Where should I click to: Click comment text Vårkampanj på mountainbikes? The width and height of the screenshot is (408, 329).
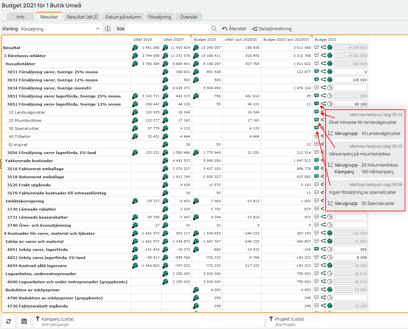pos(360,154)
